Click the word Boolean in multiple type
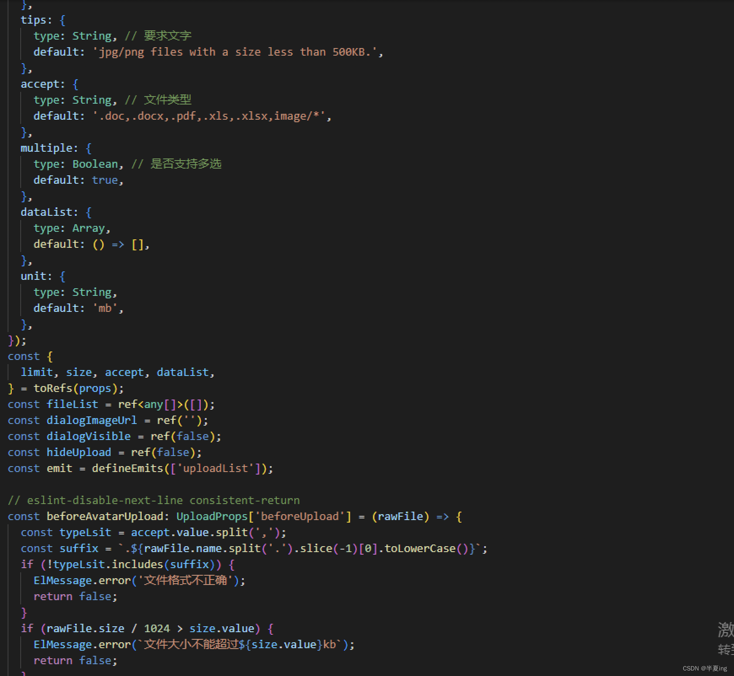This screenshot has height=676, width=734. pyautogui.click(x=95, y=164)
